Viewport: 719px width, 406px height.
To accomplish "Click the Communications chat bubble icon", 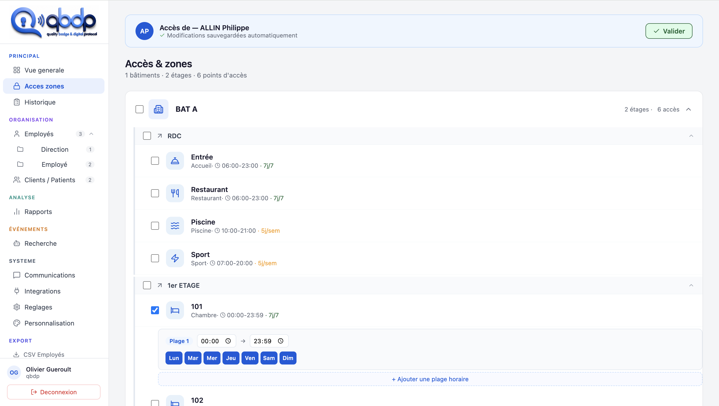I will pos(17,275).
